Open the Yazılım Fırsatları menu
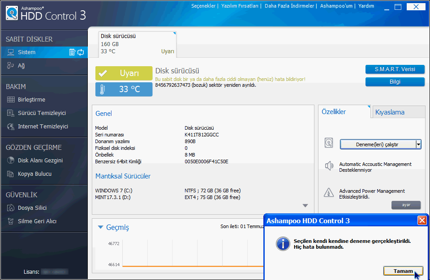 click(240, 6)
